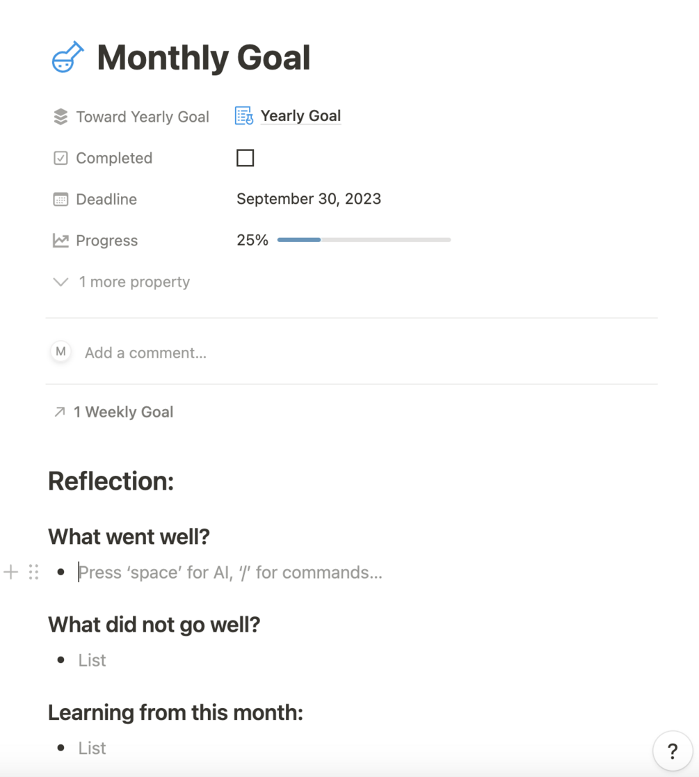Click List bullet under Learning from this month

pyautogui.click(x=93, y=748)
